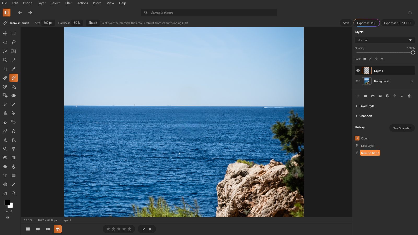Open the Shape brush options
The image size is (418, 235).
coord(93,23)
